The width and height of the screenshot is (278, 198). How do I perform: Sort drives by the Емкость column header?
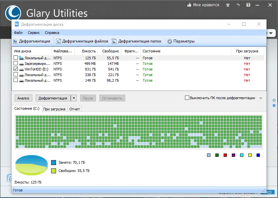[89, 51]
